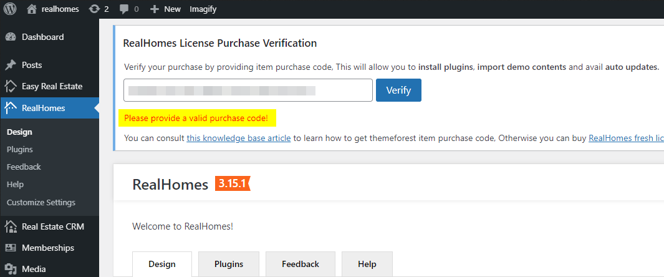Open the Media library icon
664x277 pixels.
click(x=11, y=269)
